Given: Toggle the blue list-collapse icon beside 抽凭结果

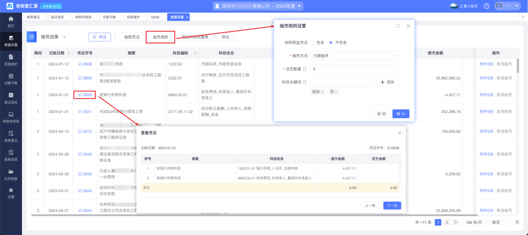Looking at the screenshot, I should tap(31, 37).
